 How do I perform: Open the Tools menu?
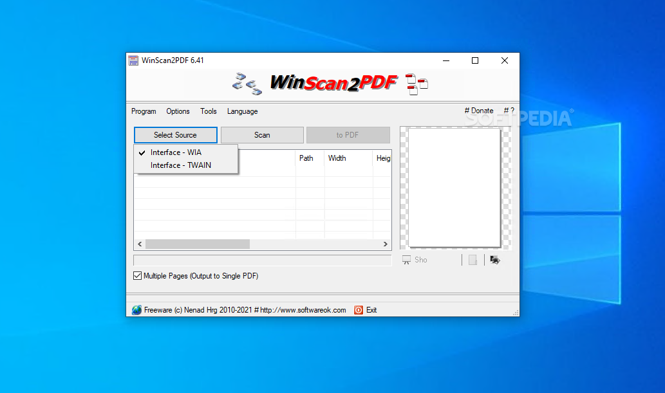(208, 111)
